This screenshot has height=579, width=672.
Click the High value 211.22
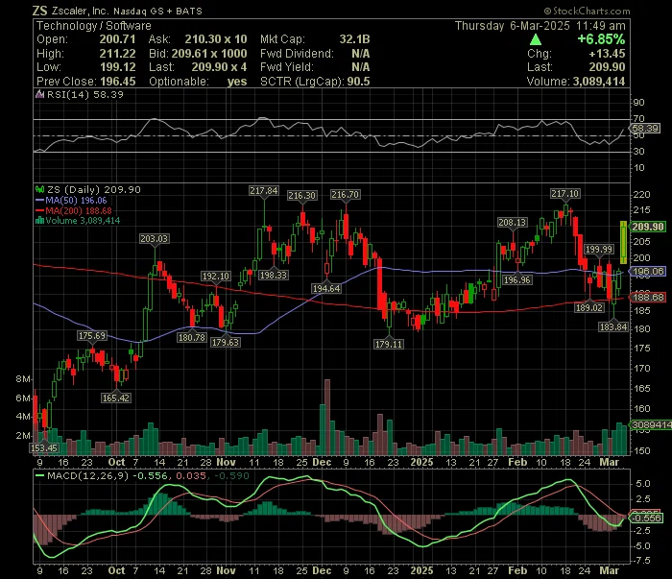tap(117, 54)
